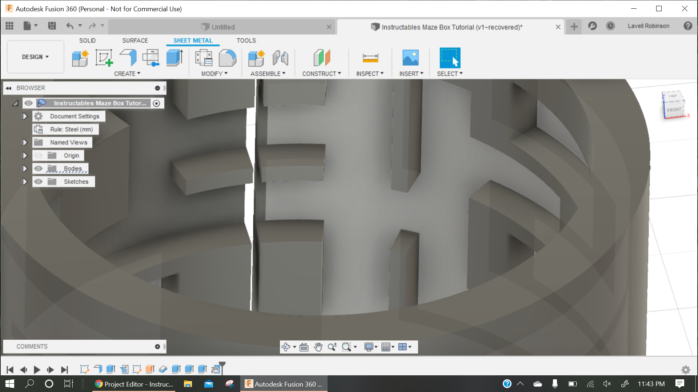The height and width of the screenshot is (392, 698).
Task: Select the Pan hand tool
Action: point(318,347)
